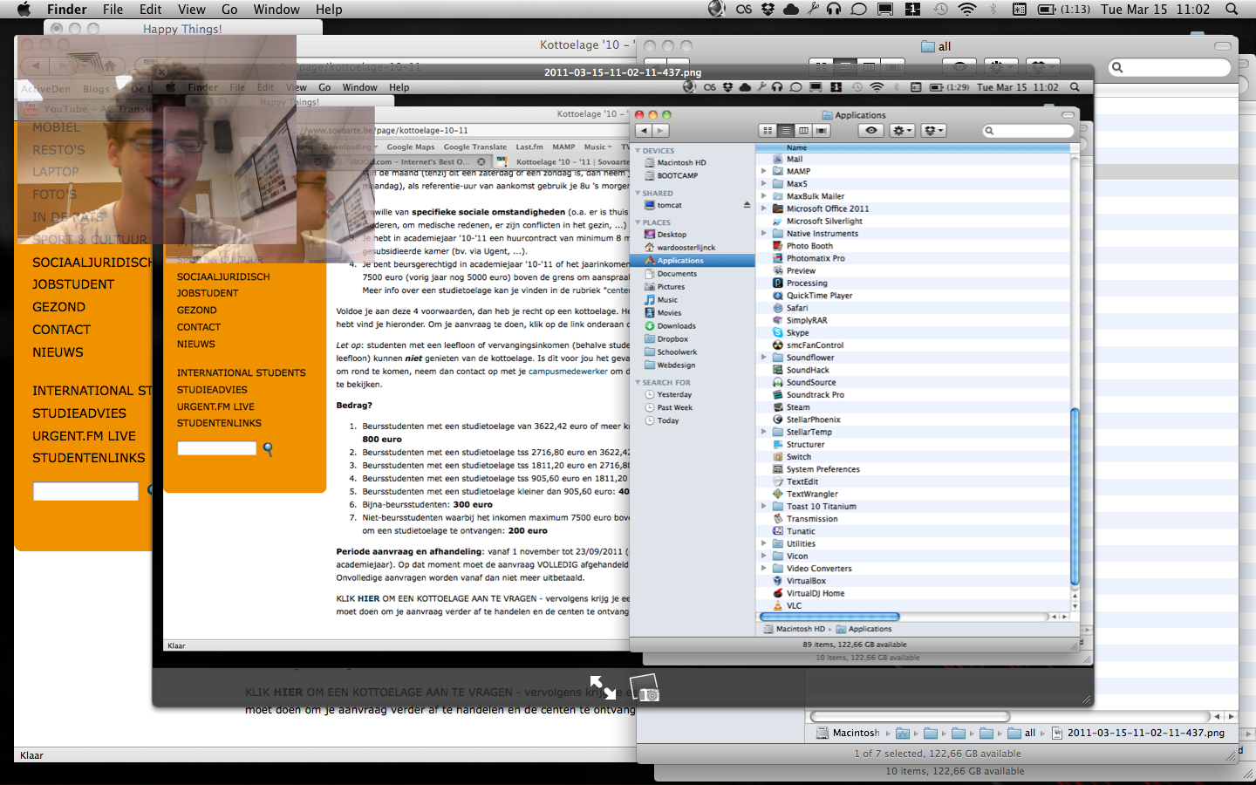Image resolution: width=1256 pixels, height=785 pixels.
Task: Click URGENT.FM LIVE in the large left browser sidebar
Action: coord(84,436)
